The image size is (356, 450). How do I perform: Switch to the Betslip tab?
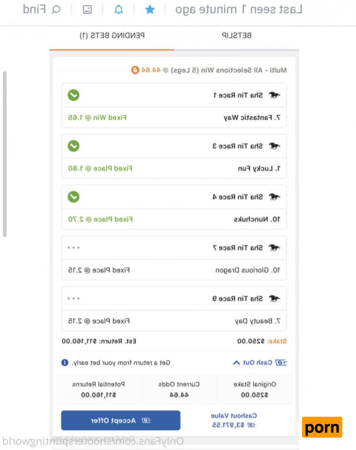pyautogui.click(x=236, y=36)
